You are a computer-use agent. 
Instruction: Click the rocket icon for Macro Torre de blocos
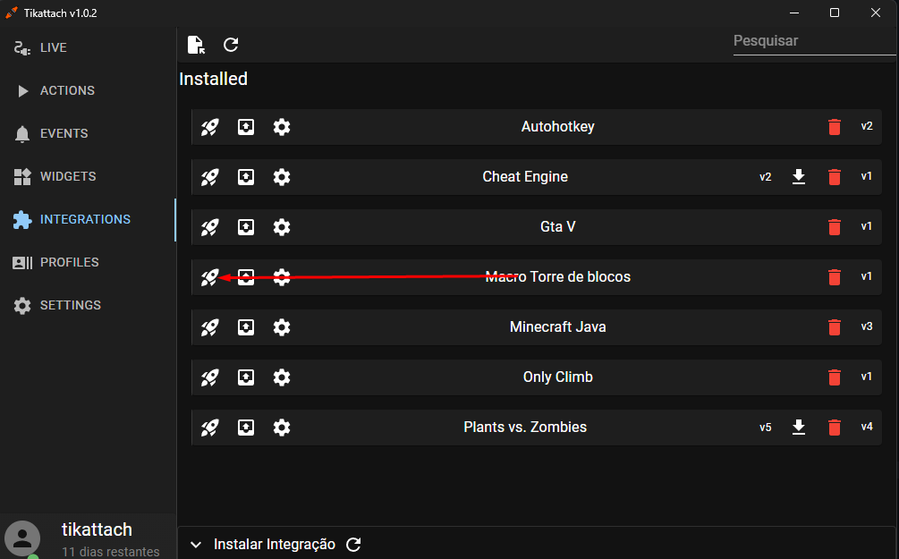(x=210, y=277)
